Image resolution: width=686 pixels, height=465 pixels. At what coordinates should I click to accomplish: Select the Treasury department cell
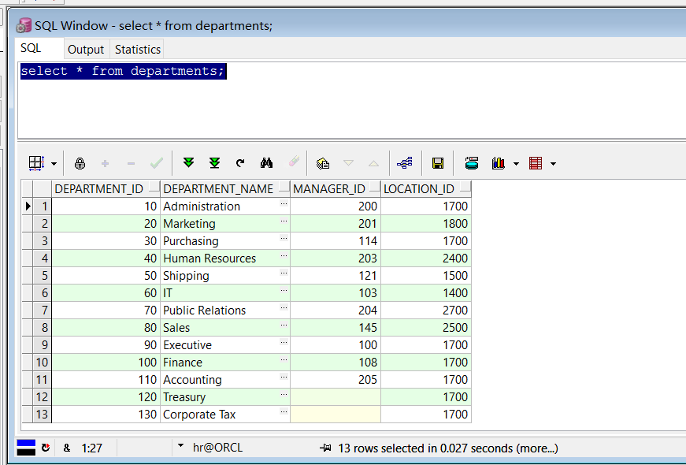pos(225,396)
